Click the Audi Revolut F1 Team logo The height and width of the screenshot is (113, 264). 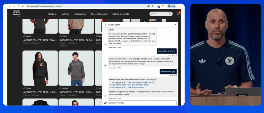tap(16, 14)
